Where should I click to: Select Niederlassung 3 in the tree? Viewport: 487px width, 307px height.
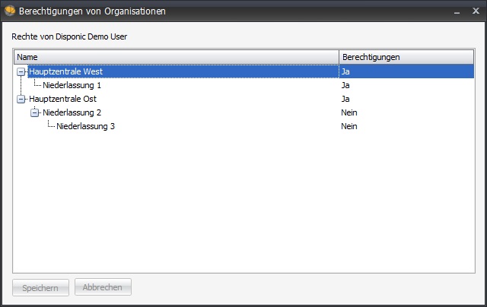(x=85, y=126)
